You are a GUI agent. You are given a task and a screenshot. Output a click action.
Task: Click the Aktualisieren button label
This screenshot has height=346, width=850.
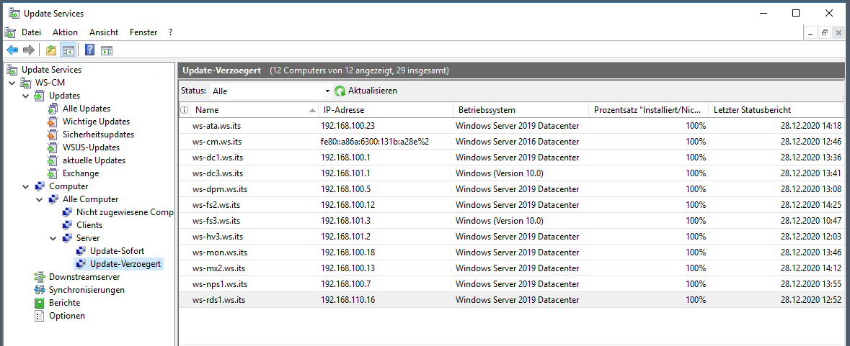pos(373,91)
